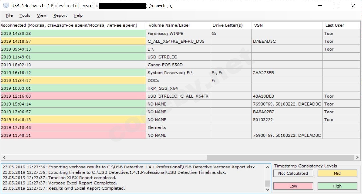This screenshot has width=362, height=194.
Task: Open the Help menu
Action: (78, 15)
